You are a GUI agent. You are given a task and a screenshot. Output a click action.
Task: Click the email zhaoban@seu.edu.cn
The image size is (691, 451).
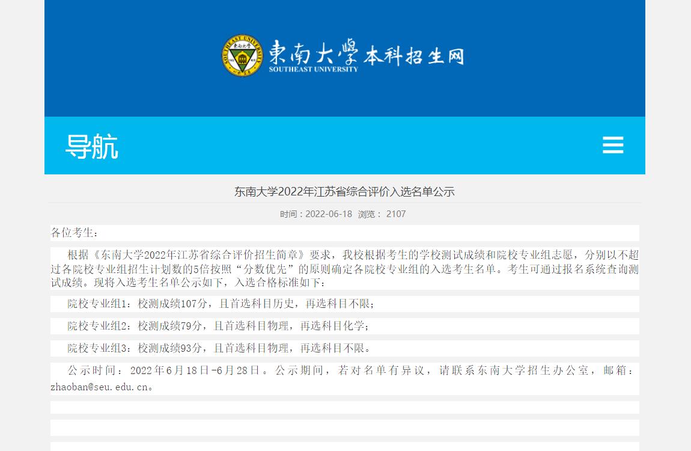99,387
